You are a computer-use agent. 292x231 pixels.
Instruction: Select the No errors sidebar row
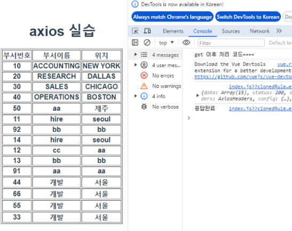(x=155, y=75)
